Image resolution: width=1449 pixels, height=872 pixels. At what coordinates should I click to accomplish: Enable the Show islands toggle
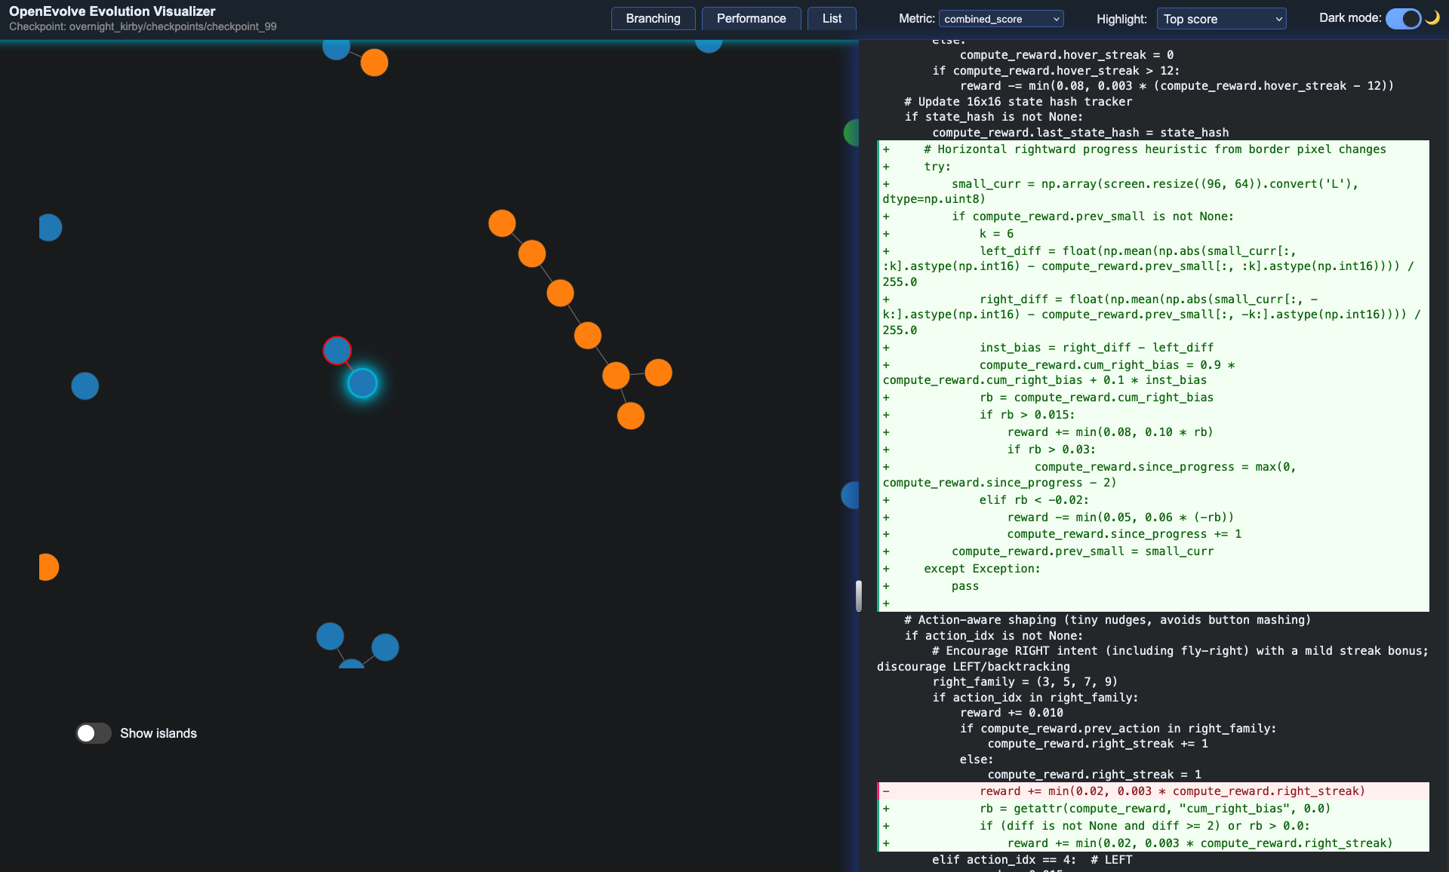click(x=94, y=733)
